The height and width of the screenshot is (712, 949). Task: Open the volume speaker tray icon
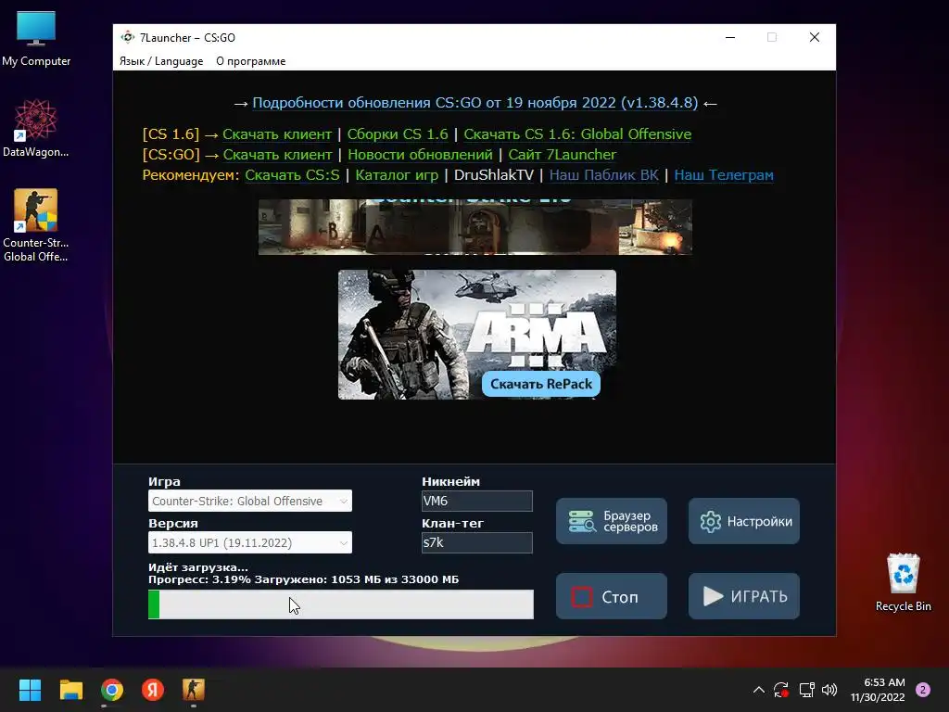(x=829, y=690)
